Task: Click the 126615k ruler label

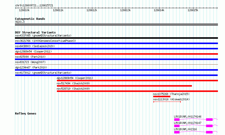Action: [x=193, y=10]
